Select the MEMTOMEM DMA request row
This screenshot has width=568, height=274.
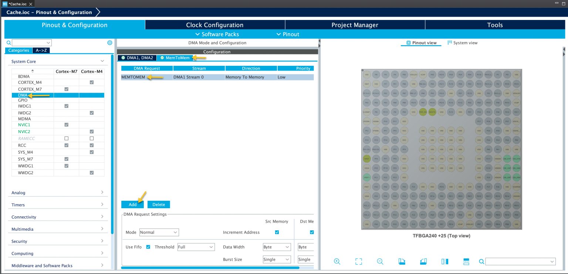coord(133,77)
